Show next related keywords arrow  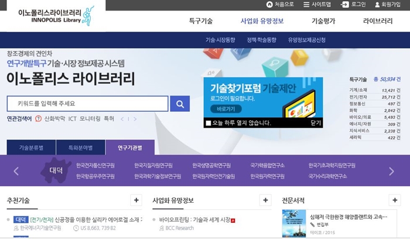tap(135, 119)
